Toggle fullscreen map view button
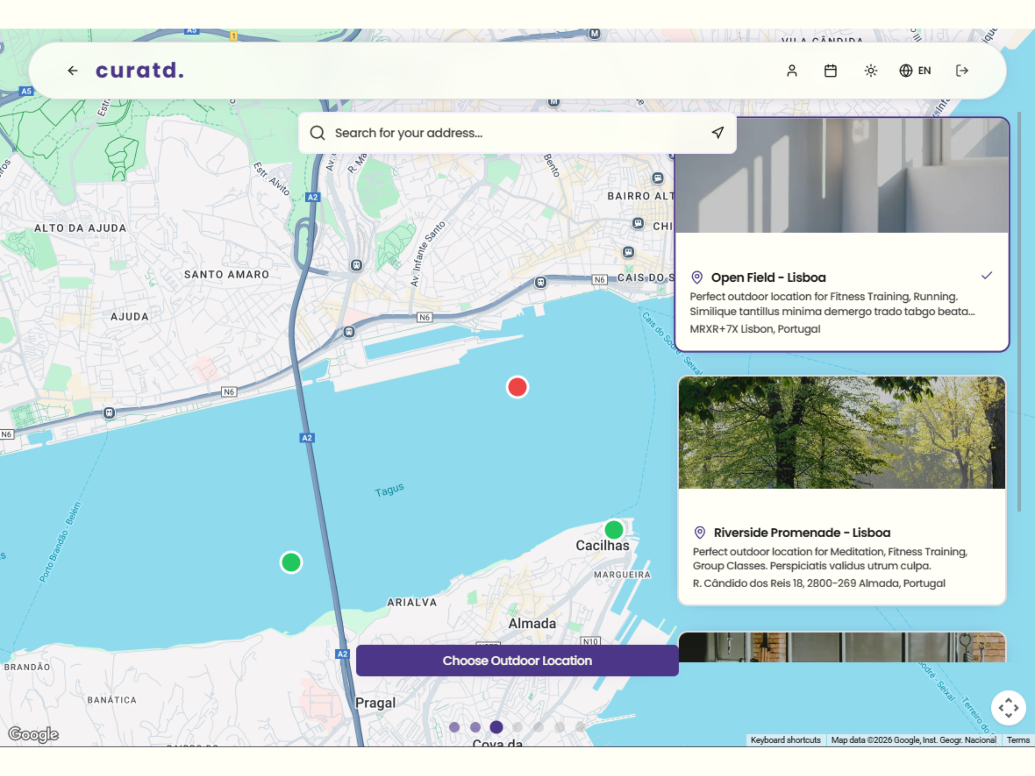 point(1008,708)
